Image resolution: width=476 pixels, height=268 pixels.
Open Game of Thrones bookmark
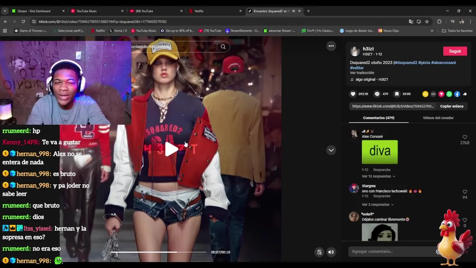pyautogui.click(x=31, y=31)
